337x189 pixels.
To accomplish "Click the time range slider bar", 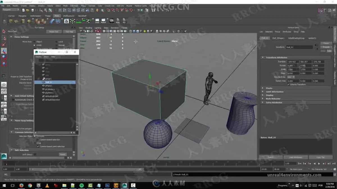I will (x=86, y=169).
